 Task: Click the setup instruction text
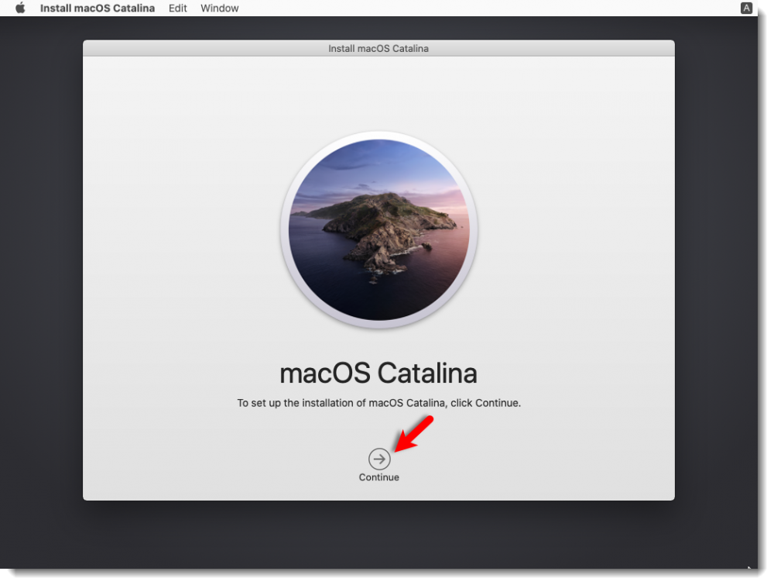click(x=378, y=403)
